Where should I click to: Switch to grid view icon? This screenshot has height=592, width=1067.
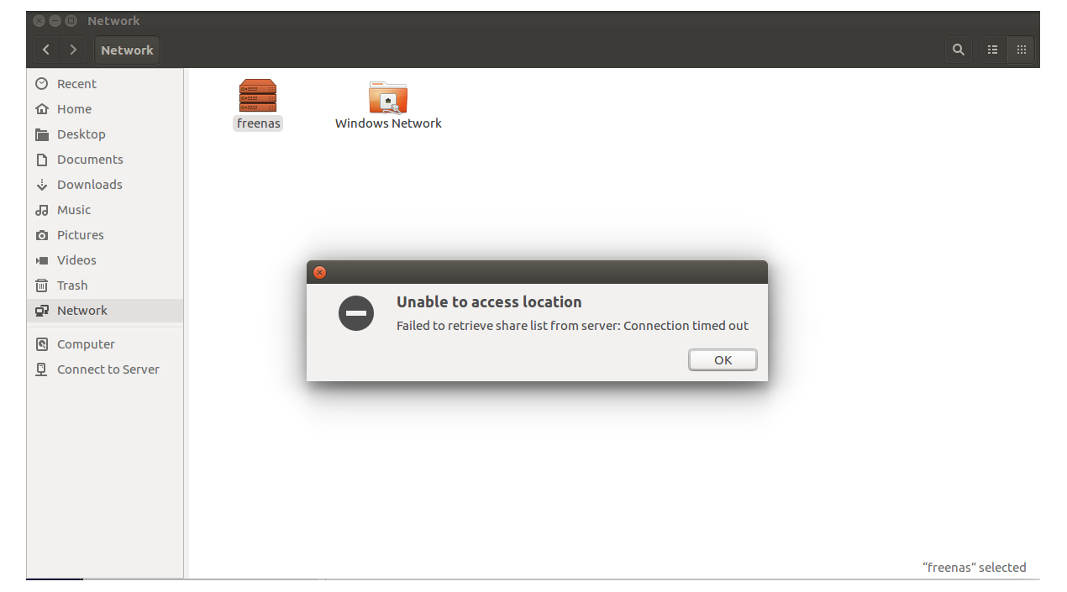(1022, 50)
